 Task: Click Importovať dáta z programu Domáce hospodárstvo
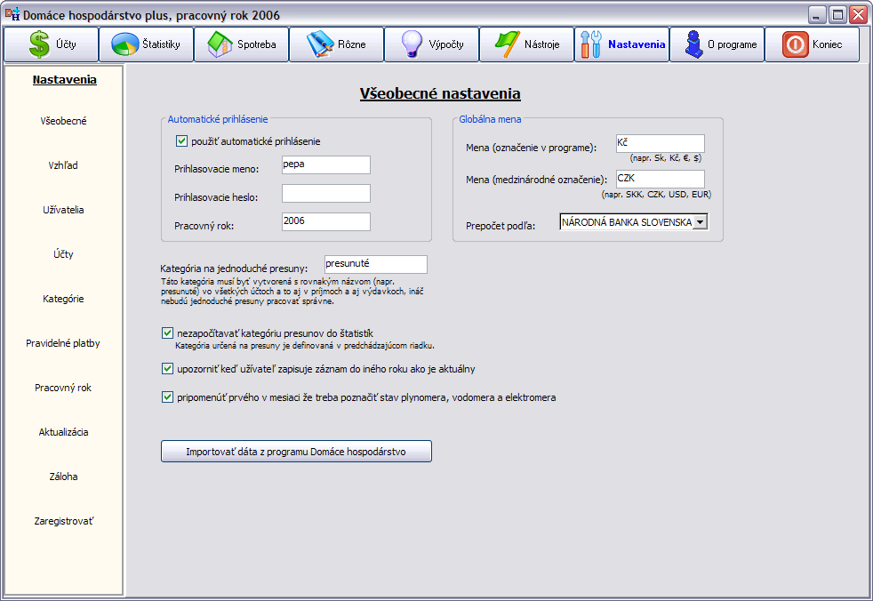pos(296,451)
